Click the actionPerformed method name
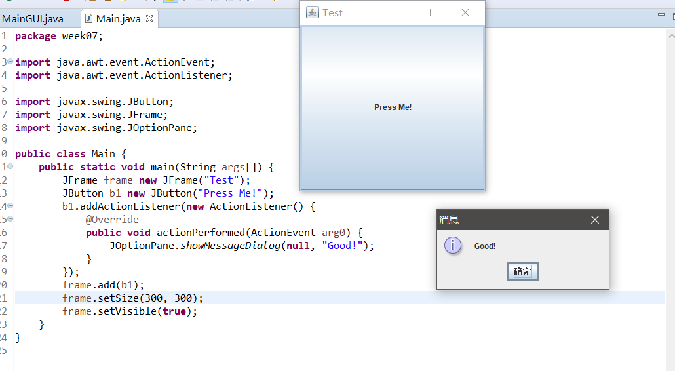Image resolution: width=675 pixels, height=371 pixels. tap(201, 233)
